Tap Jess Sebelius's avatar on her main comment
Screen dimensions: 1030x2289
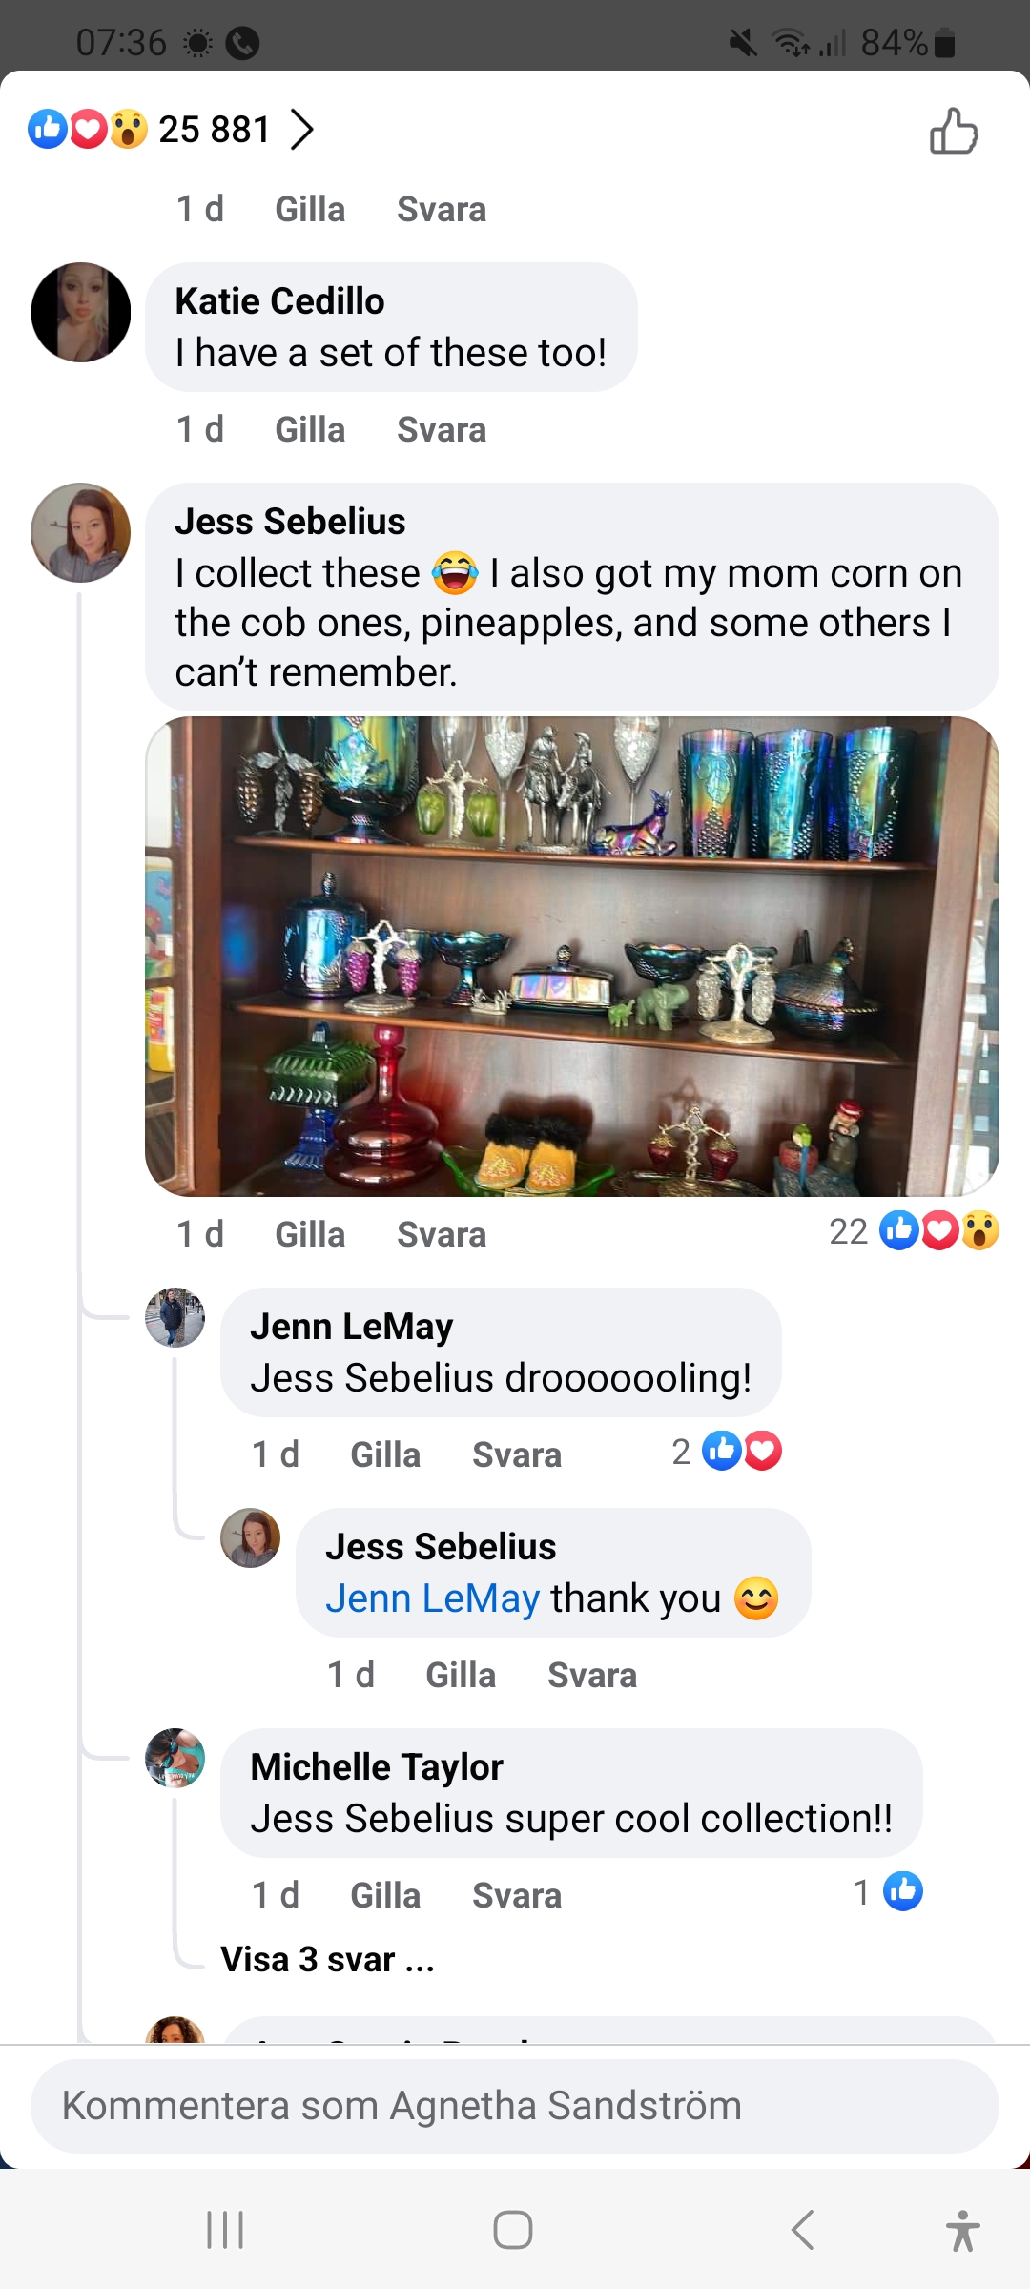81,532
